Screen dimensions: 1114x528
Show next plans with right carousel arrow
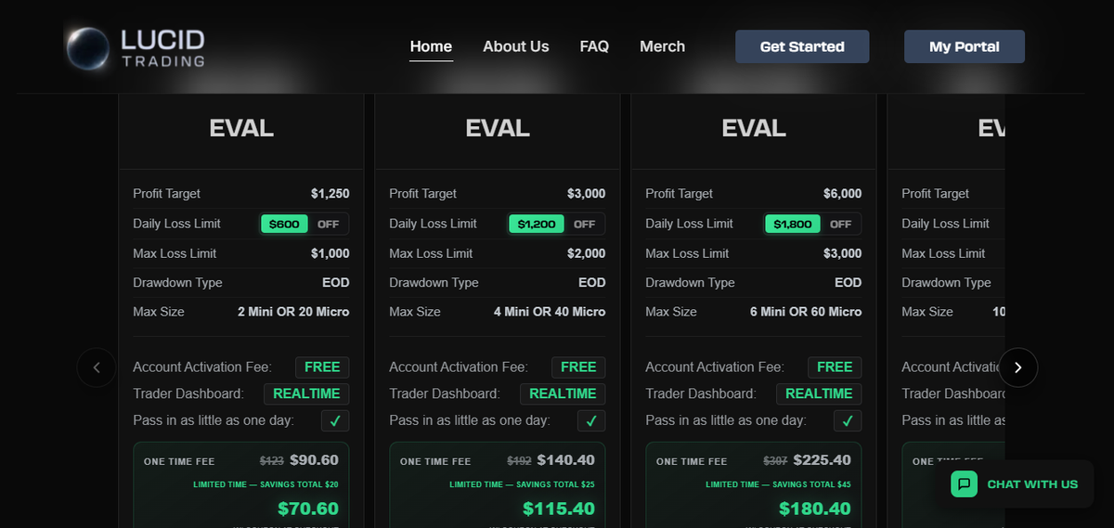pyautogui.click(x=1018, y=367)
